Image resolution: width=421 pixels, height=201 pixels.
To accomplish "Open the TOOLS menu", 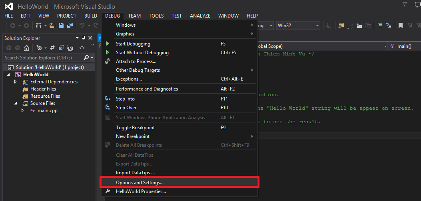I will pos(156,16).
